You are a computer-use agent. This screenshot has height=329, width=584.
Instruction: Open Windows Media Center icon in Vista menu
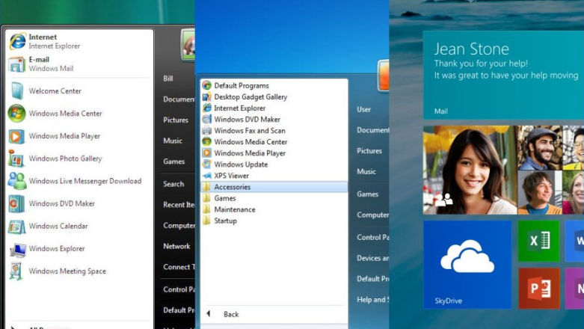tap(16, 113)
